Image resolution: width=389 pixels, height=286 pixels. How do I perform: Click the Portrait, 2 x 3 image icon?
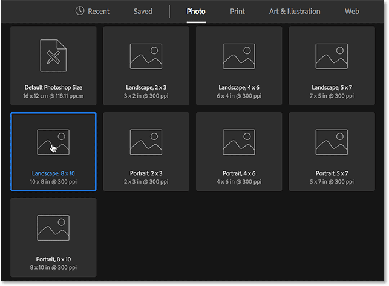[x=146, y=142]
